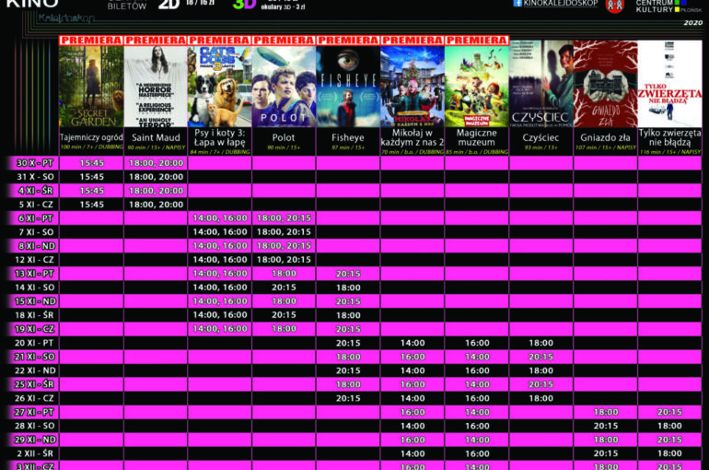Open the Polot movie poster
The image size is (709, 470).
tap(284, 87)
